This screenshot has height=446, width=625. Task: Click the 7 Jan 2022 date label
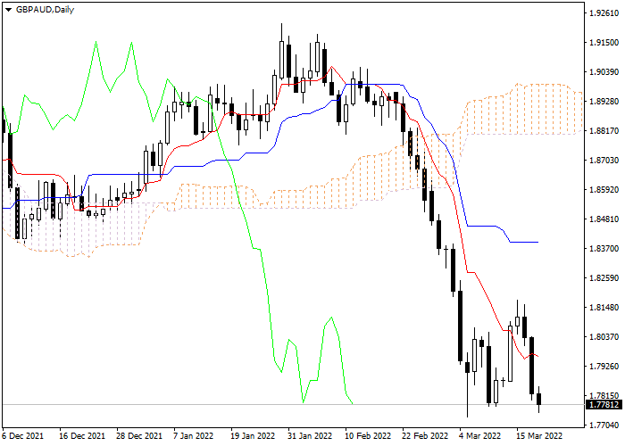(194, 436)
